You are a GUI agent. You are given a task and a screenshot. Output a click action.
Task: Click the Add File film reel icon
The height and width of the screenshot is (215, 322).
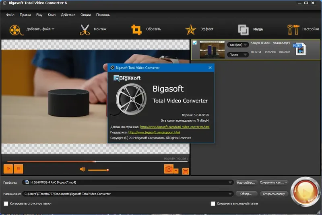16,30
